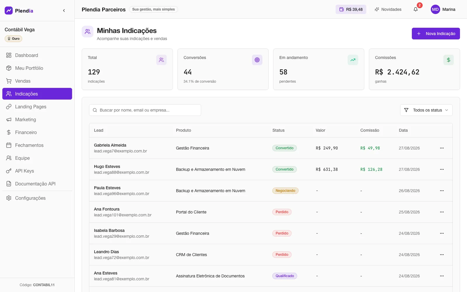467x292 pixels.
Task: Open Documentação API
Action: (37, 184)
